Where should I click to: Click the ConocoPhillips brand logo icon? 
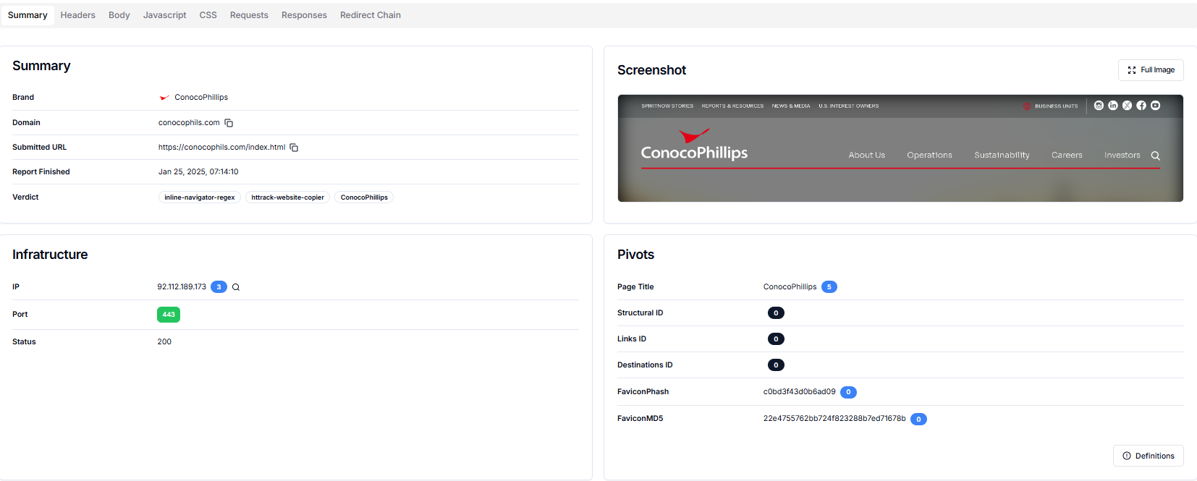click(x=164, y=98)
